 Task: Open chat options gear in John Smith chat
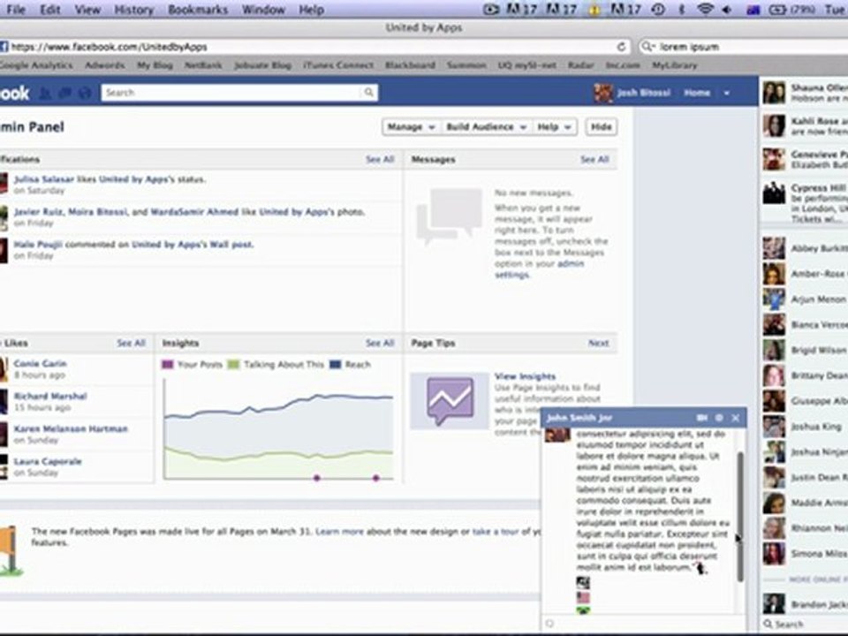click(x=719, y=418)
